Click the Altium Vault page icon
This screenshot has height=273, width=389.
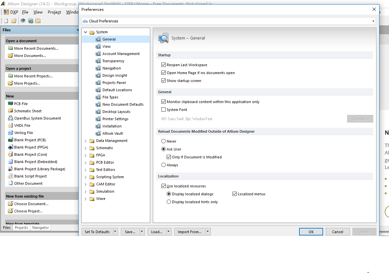click(x=98, y=133)
